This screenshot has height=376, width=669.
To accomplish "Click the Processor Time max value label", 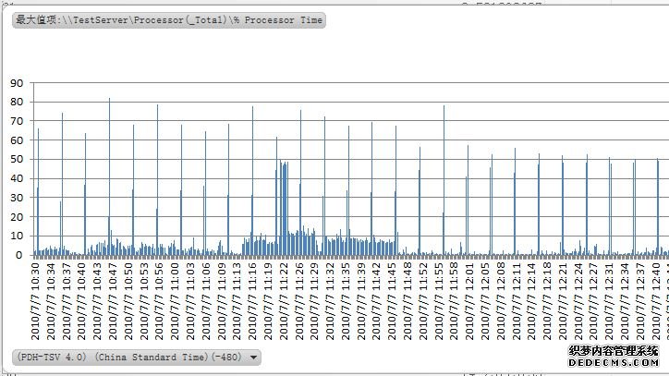I will [x=169, y=19].
